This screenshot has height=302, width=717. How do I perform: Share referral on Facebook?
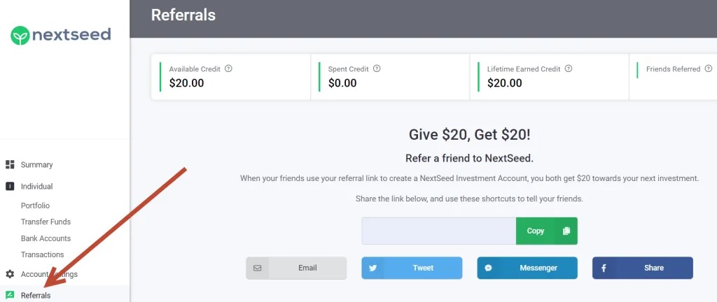[643, 268]
